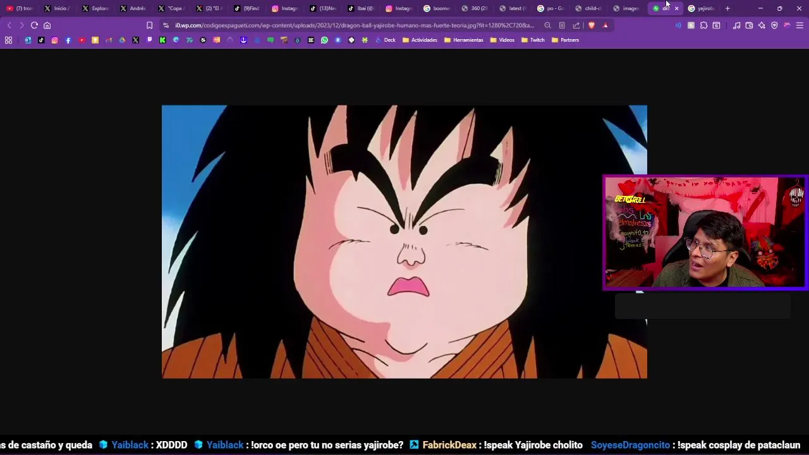This screenshot has width=809, height=455.
Task: Open the Facebook bookmark icon
Action: (x=68, y=40)
